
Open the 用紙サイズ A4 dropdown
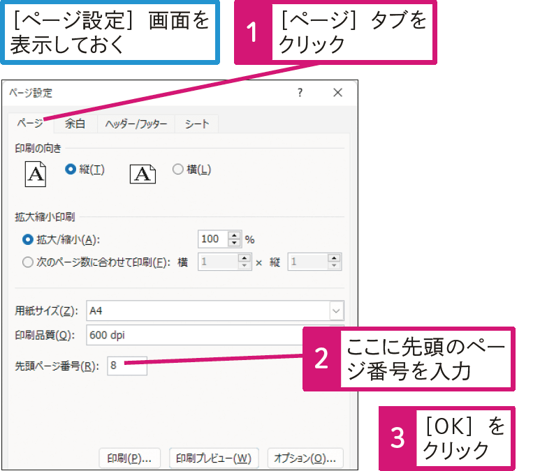pos(215,311)
